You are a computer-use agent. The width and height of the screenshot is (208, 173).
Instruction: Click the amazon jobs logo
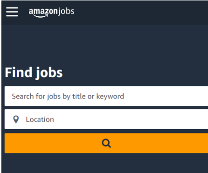(51, 13)
